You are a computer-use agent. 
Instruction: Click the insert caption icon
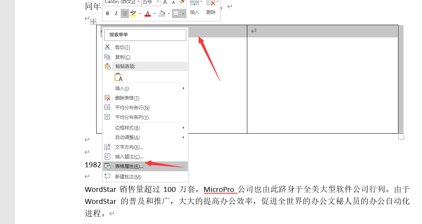point(107,156)
